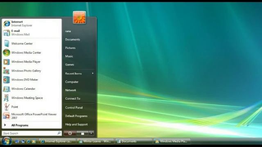Launch Windows DVD Maker icon

tap(7, 80)
